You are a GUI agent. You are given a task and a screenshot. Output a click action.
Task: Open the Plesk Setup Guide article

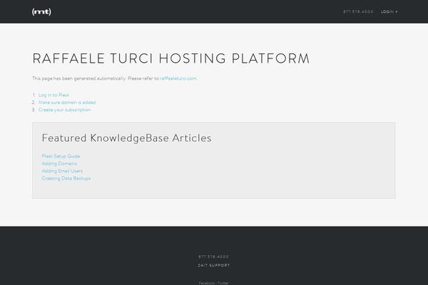coord(61,156)
